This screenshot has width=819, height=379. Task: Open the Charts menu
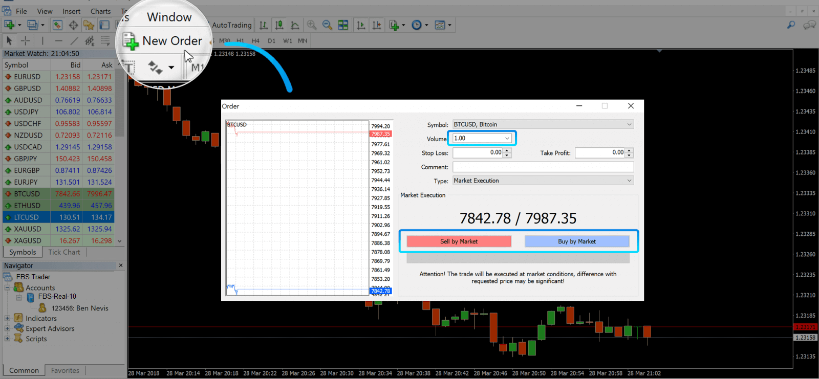coord(100,11)
